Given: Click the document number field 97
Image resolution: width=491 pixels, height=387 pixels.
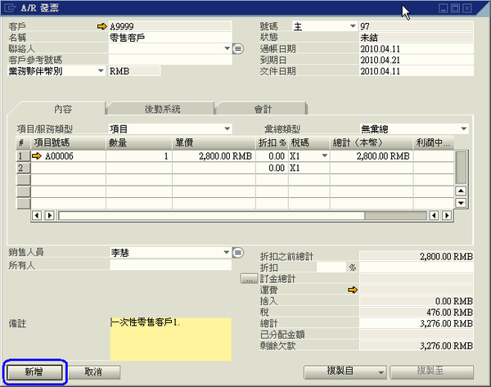Looking at the screenshot, I should click(417, 26).
